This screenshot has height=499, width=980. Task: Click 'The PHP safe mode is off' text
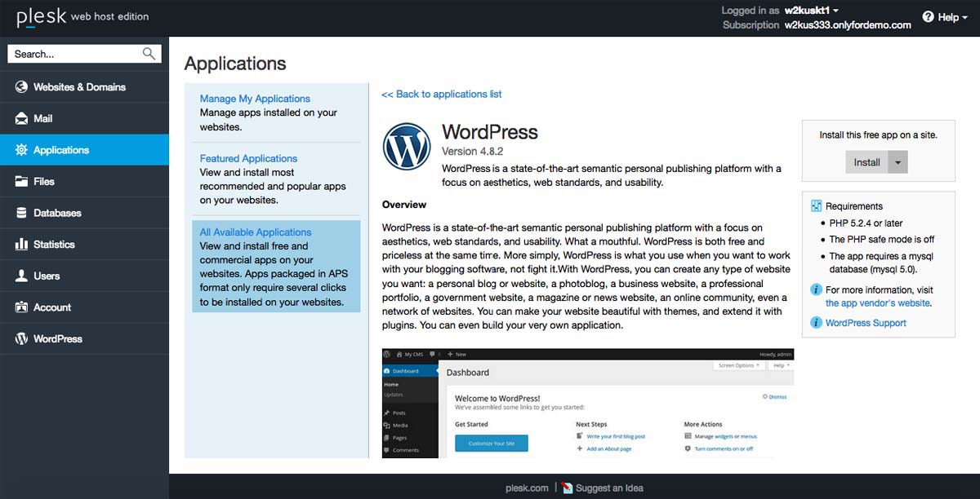coord(882,240)
